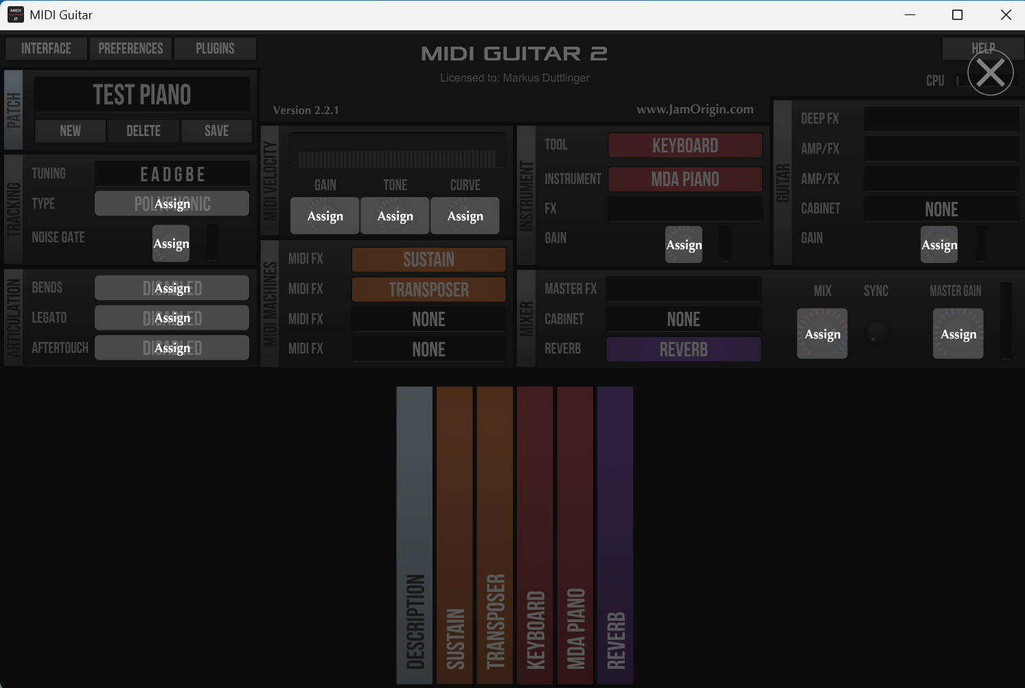This screenshot has width=1025, height=688.
Task: Click the MIDI Guitar app icon in title bar
Action: pyautogui.click(x=16, y=14)
